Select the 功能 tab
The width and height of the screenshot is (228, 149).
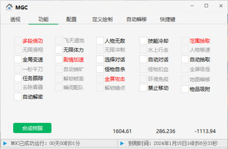tap(43, 19)
